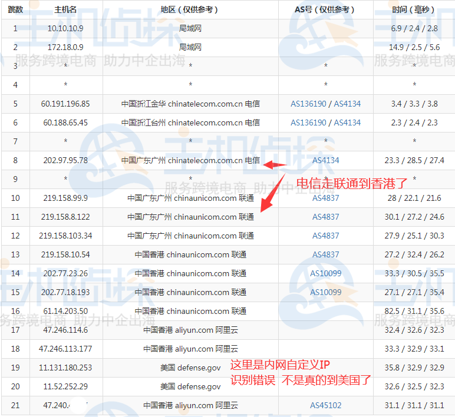Click AS10099 link in hop 15 row
The width and height of the screenshot is (455, 417).
(x=325, y=292)
